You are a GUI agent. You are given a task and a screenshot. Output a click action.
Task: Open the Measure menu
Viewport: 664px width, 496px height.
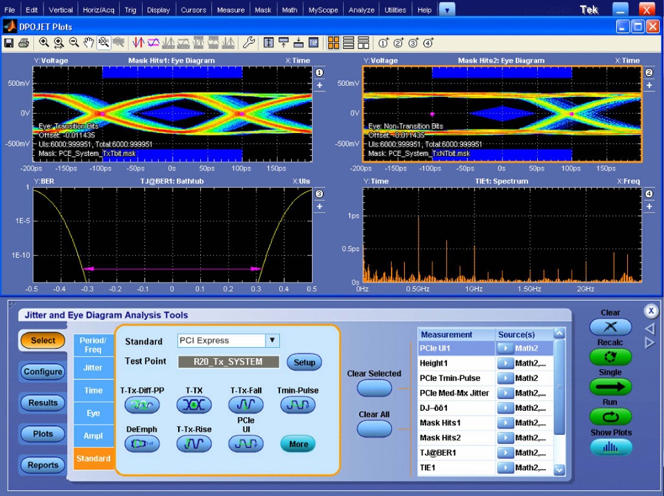[x=231, y=9]
